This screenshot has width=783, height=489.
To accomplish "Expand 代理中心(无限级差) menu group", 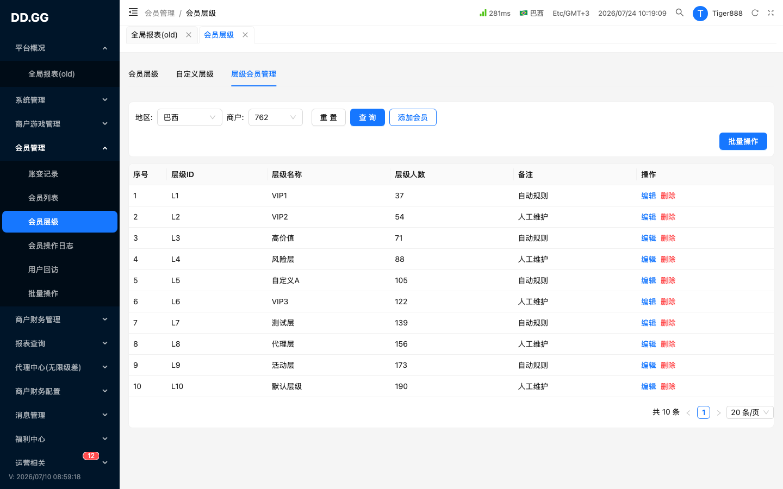I will 60,367.
